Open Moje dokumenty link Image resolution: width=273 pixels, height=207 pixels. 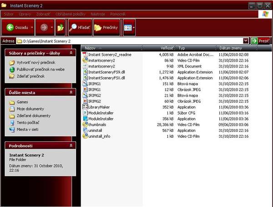[x=30, y=109]
